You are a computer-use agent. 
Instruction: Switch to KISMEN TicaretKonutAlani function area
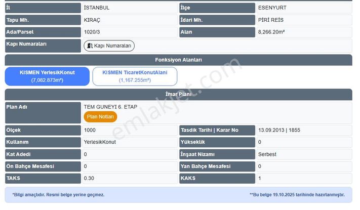point(134,76)
